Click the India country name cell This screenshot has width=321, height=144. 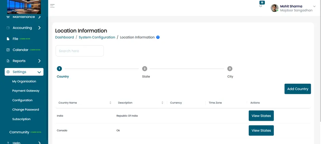tap(60, 116)
